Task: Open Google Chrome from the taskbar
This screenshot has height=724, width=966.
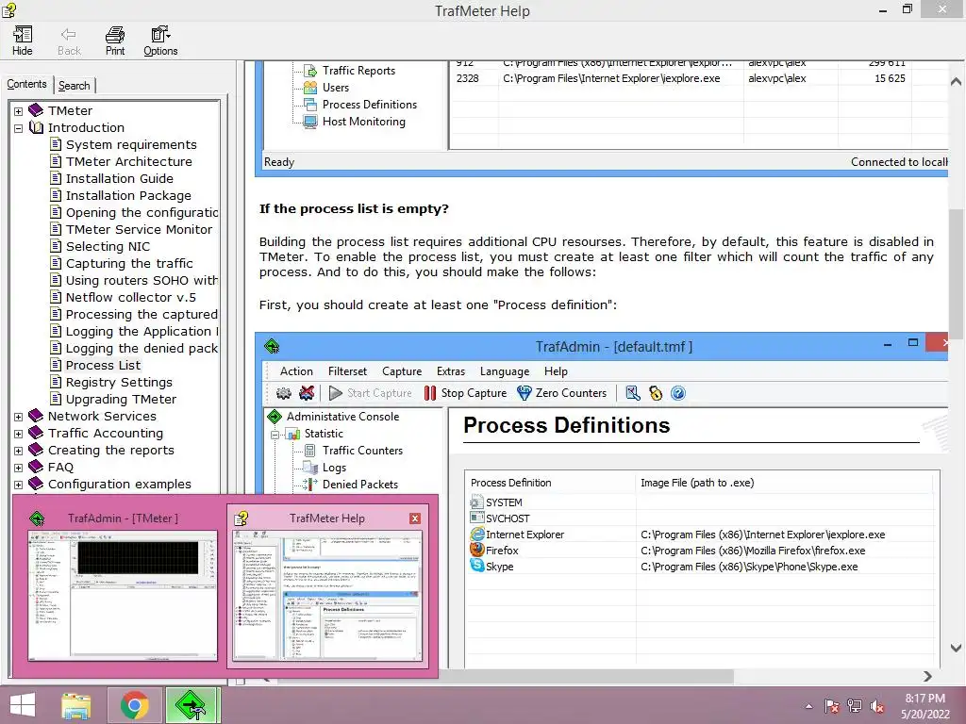Action: pyautogui.click(x=134, y=705)
